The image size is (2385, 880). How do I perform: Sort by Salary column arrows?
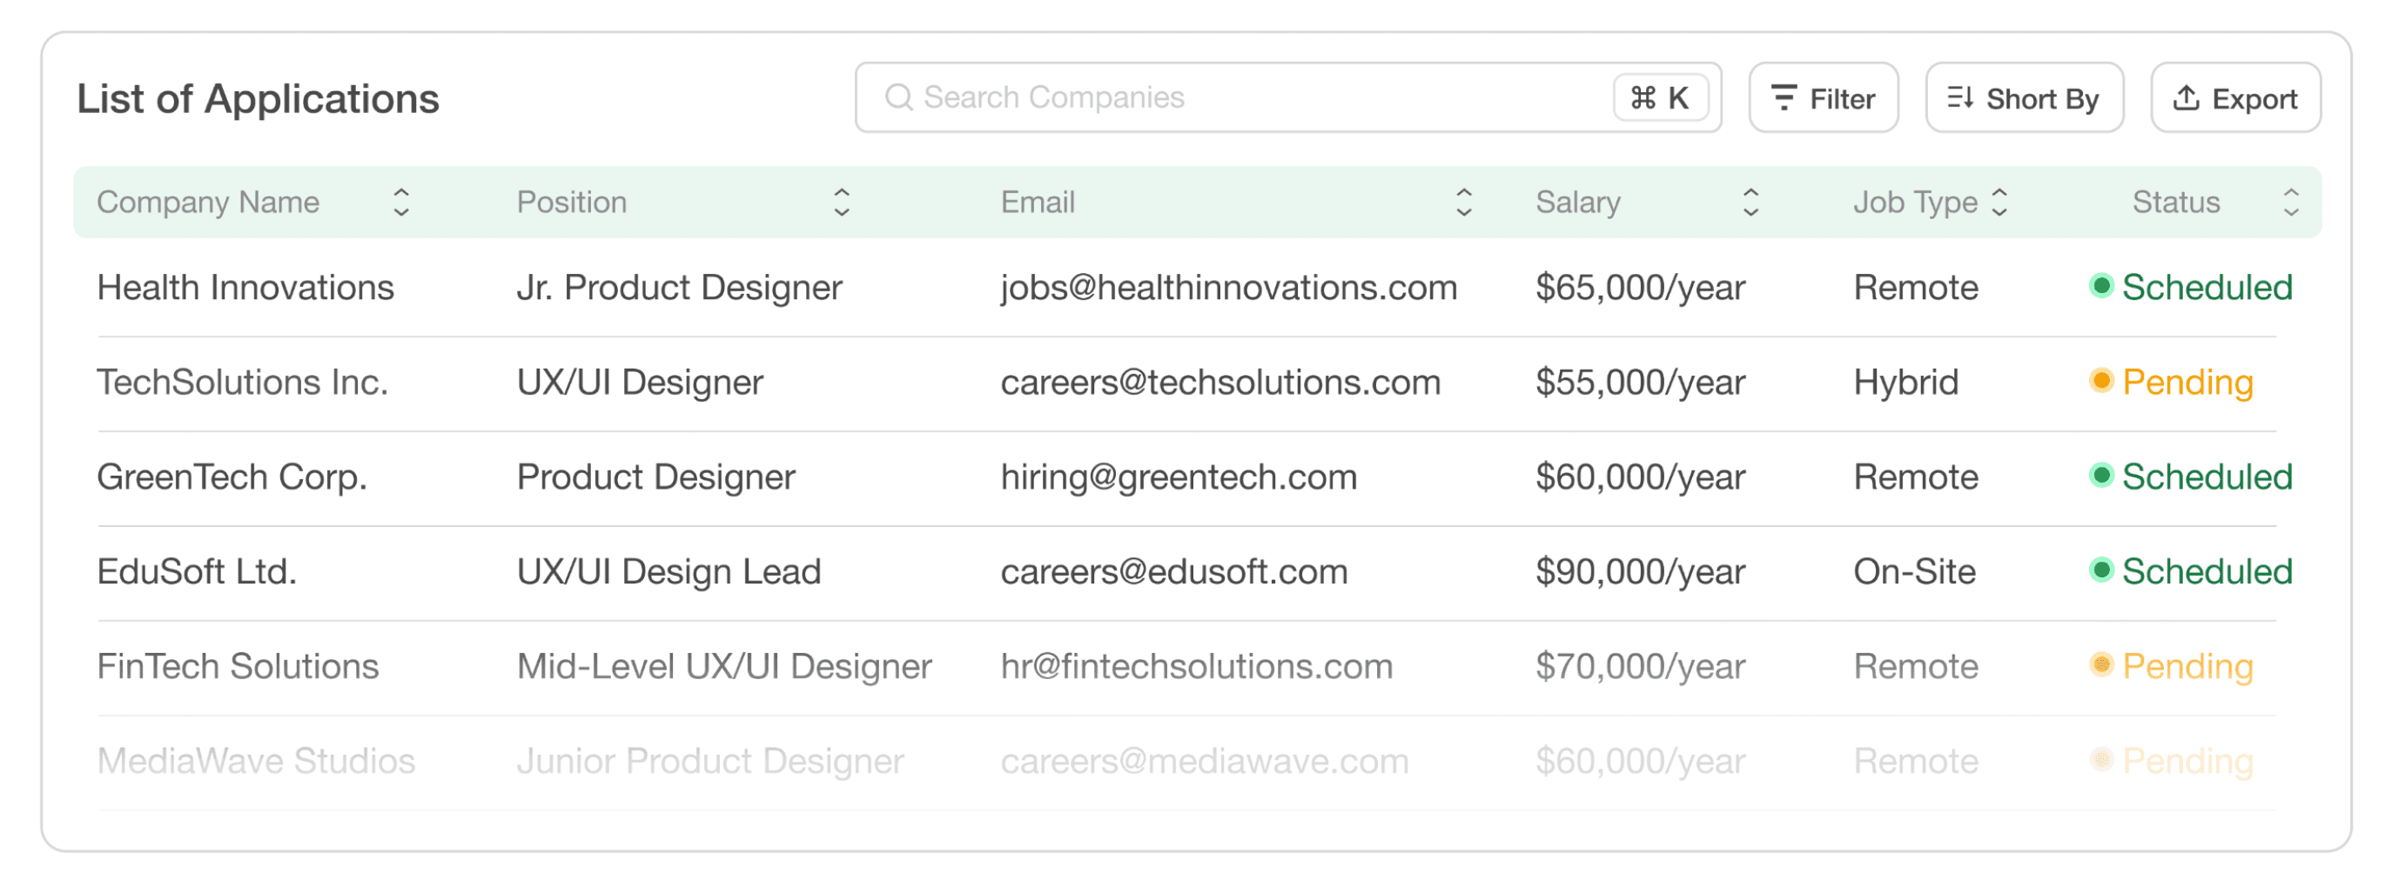click(x=1750, y=202)
